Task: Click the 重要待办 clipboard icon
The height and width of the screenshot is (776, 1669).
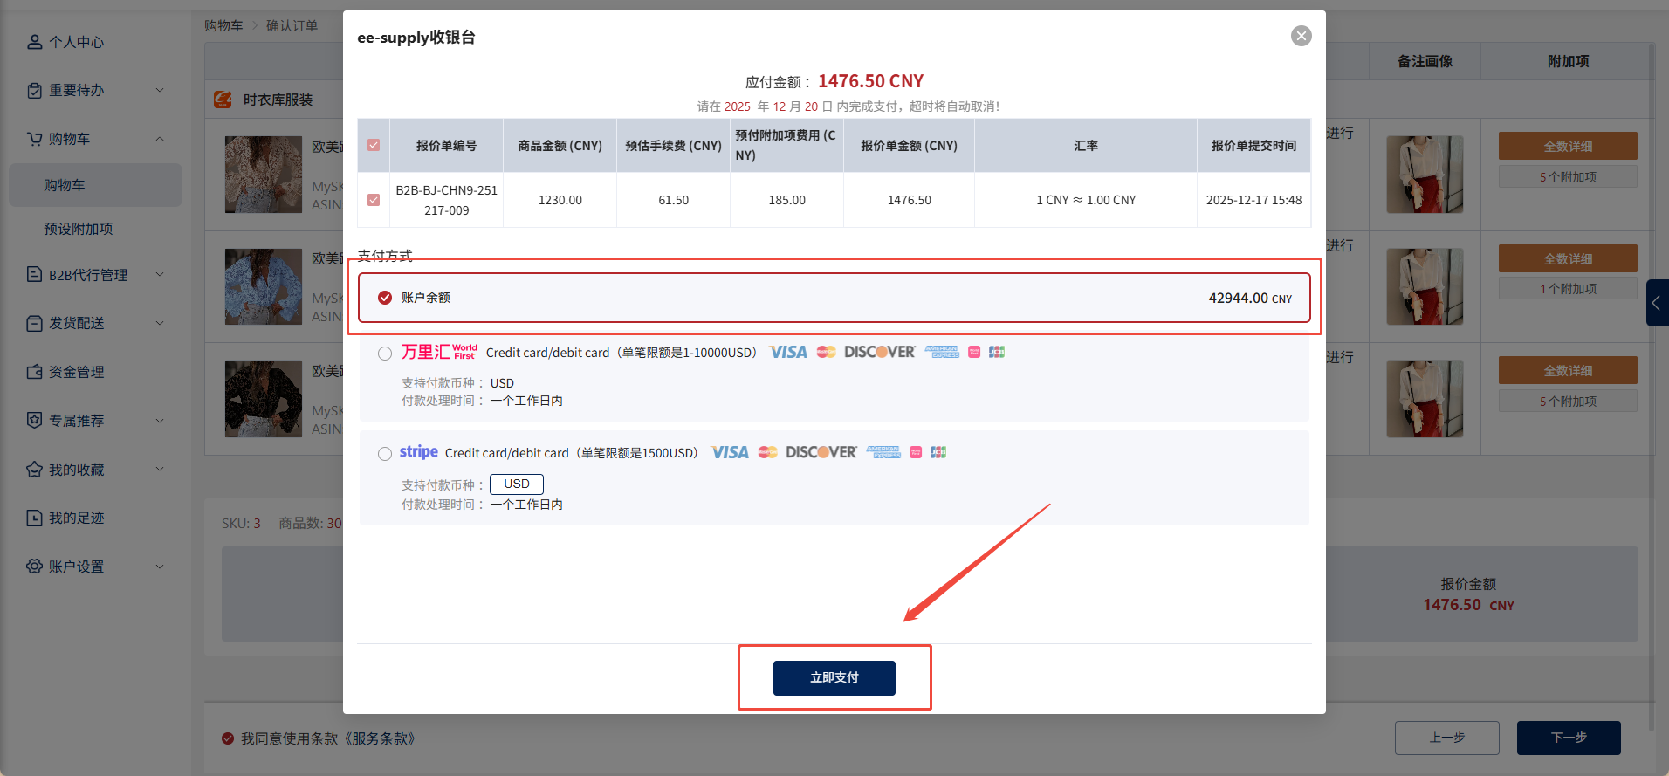Action: pos(35,91)
